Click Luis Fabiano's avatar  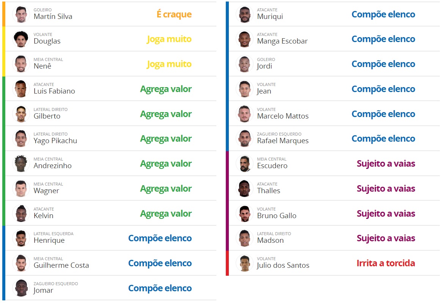pos(20,89)
